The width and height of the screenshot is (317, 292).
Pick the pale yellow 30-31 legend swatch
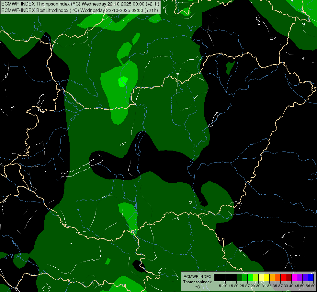coord(261,277)
